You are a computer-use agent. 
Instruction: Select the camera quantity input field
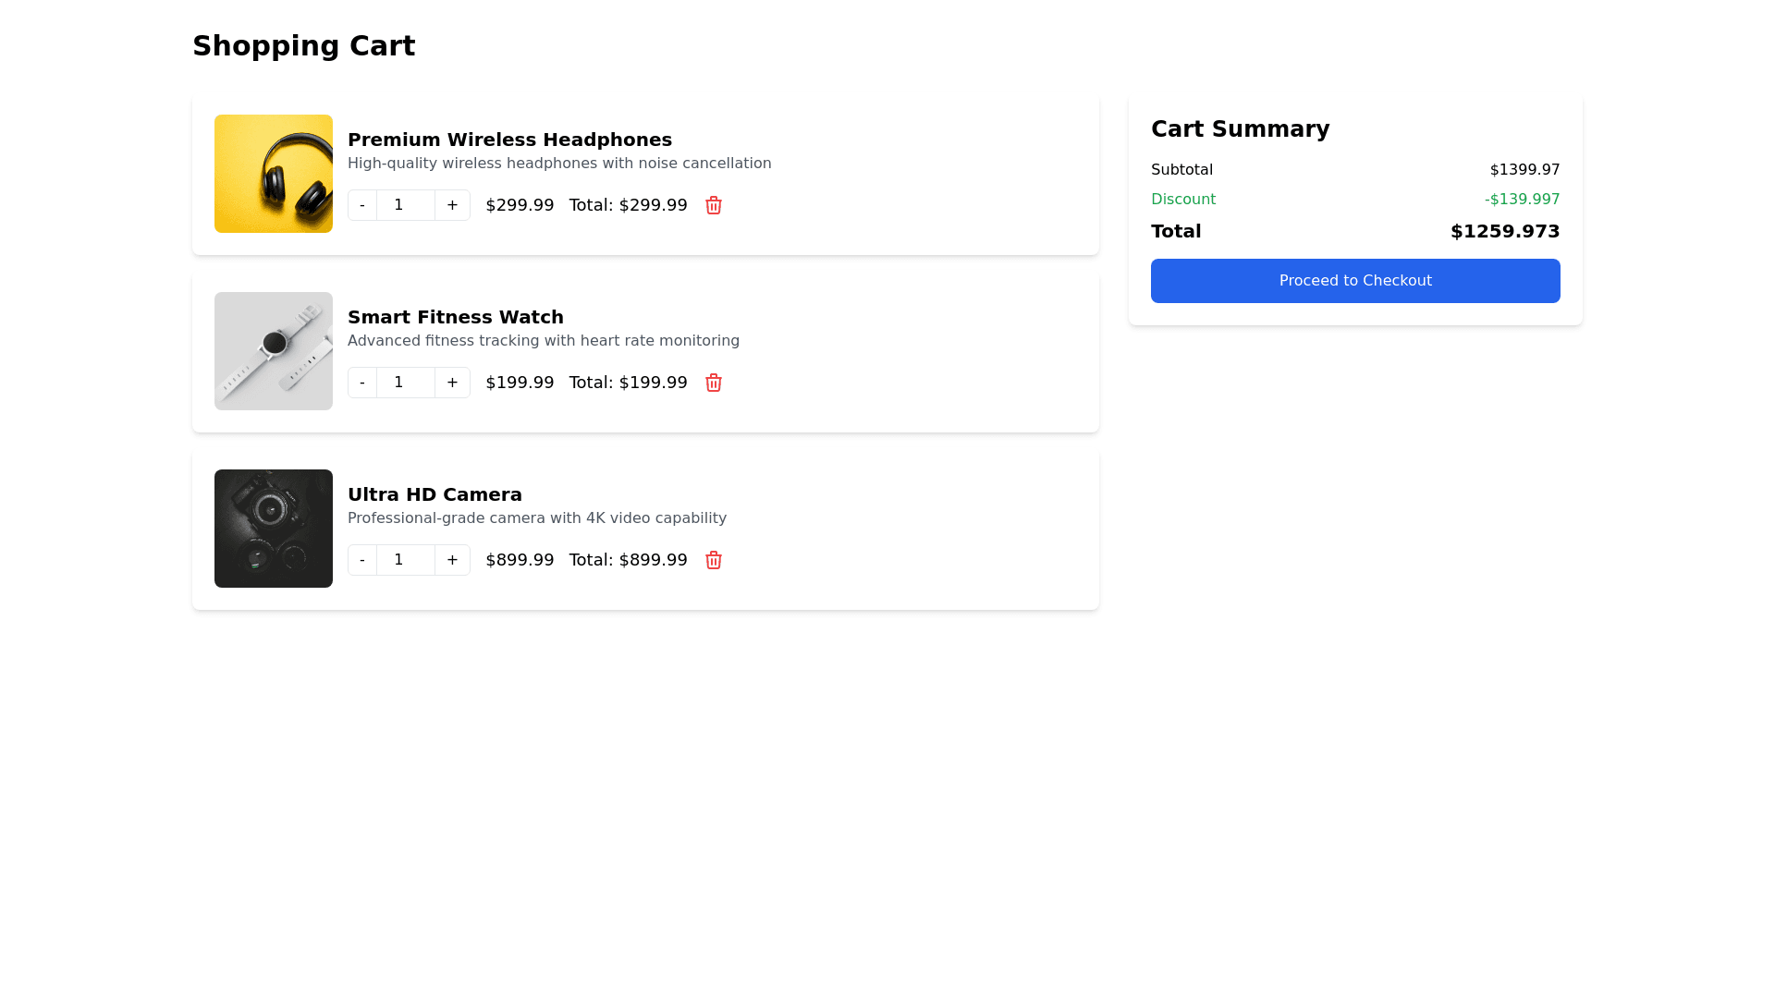click(405, 560)
